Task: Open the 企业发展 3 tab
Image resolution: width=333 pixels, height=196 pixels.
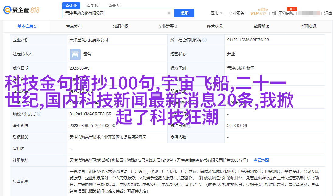Action: click(167, 26)
